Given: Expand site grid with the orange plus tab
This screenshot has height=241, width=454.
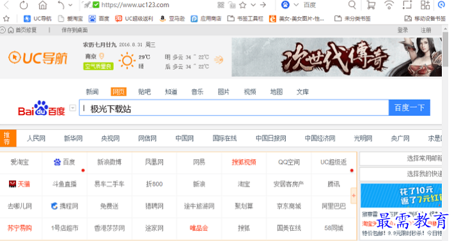Looking at the screenshot, I should pyautogui.click(x=354, y=196).
